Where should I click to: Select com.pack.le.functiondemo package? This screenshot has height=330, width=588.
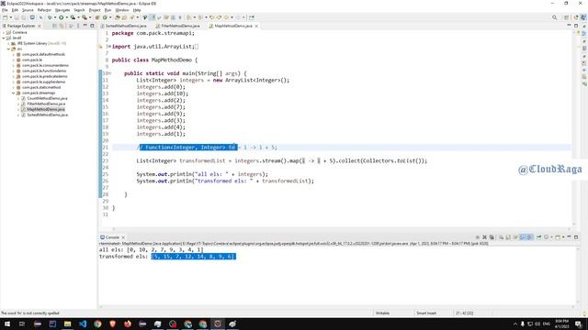(44, 71)
